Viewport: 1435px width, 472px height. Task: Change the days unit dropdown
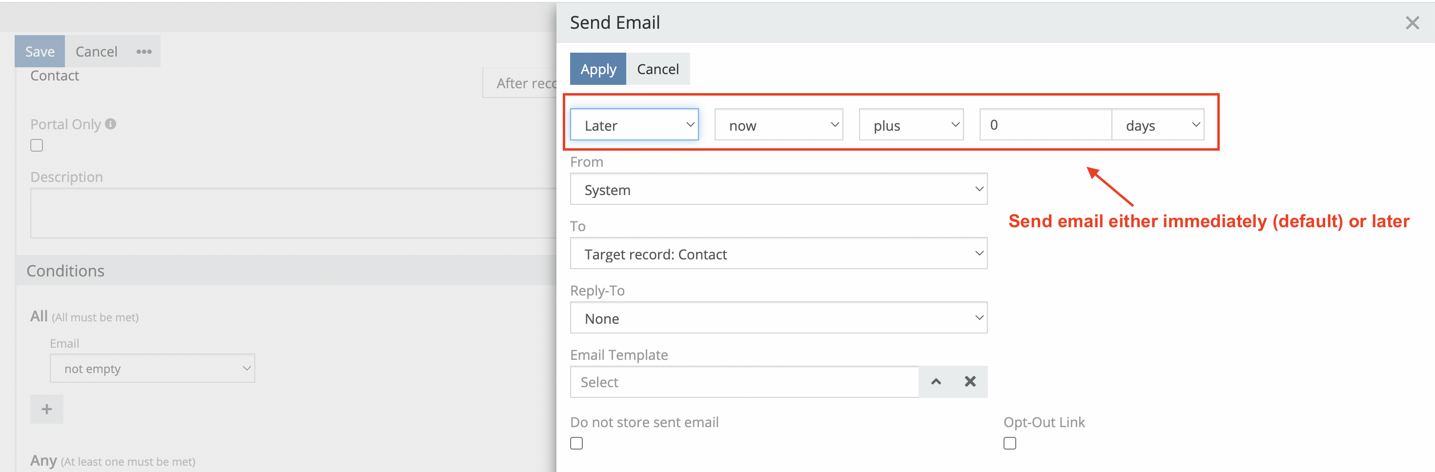coord(1158,124)
